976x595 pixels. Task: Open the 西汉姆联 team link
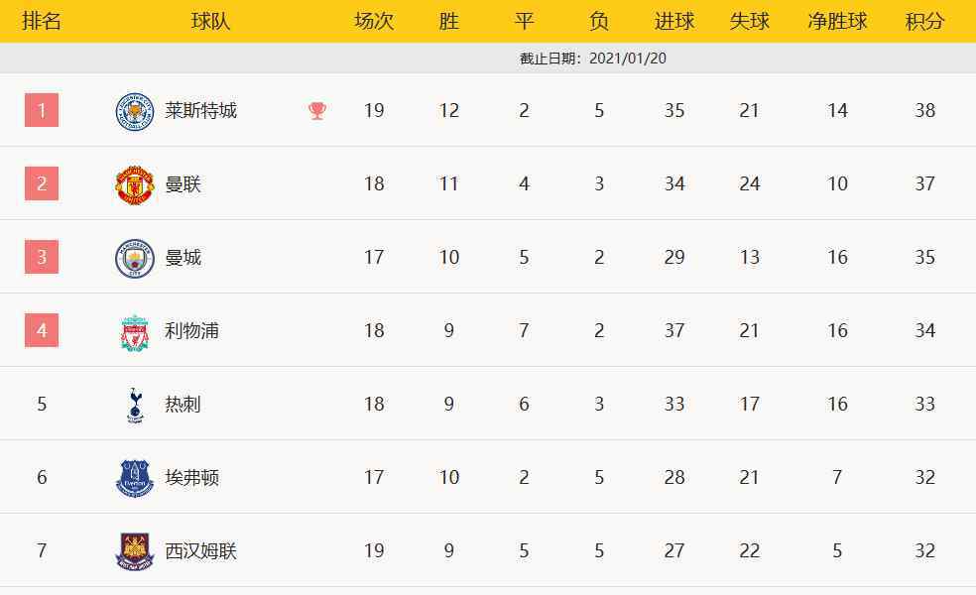tap(200, 551)
